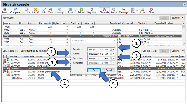Screen dimensions: 187x104
Task: Click the Territory column header
Action: click(x=146, y=23)
